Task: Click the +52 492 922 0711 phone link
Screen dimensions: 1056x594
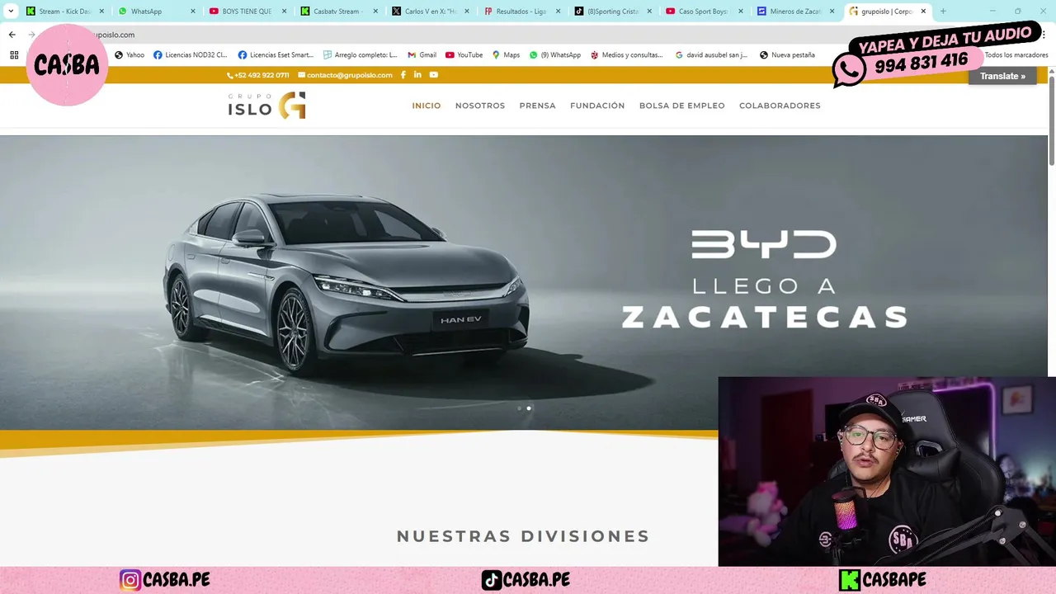Action: coord(258,75)
